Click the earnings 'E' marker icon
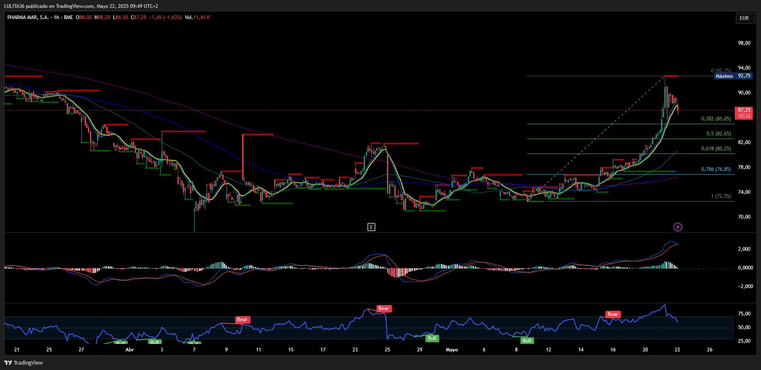761x370 pixels. tap(371, 227)
